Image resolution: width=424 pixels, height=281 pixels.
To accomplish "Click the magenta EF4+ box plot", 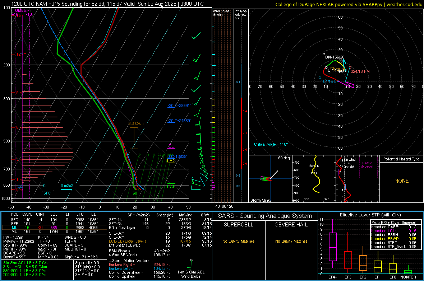I will point(333,244).
